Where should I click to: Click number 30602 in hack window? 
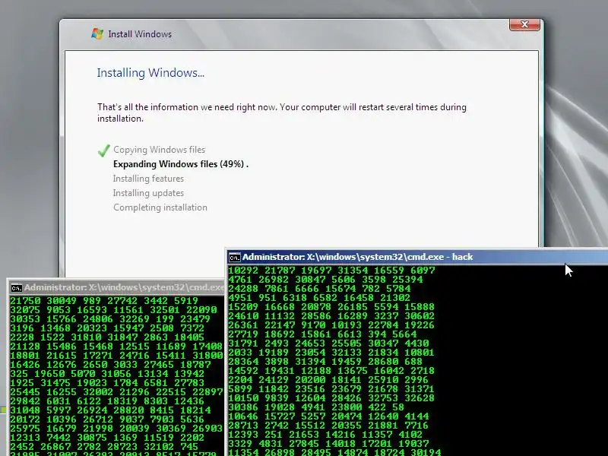coord(420,316)
